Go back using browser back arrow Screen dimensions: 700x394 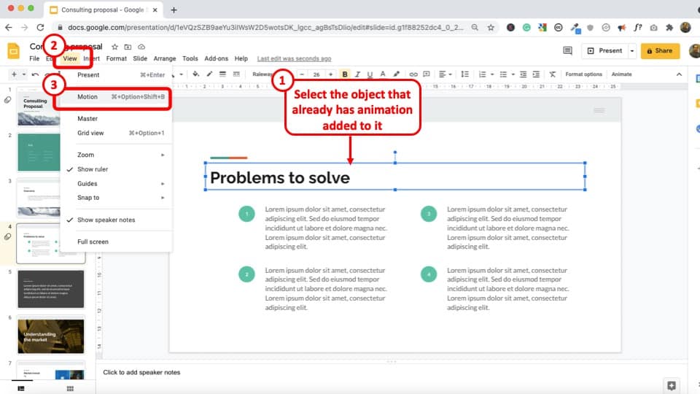pos(9,27)
